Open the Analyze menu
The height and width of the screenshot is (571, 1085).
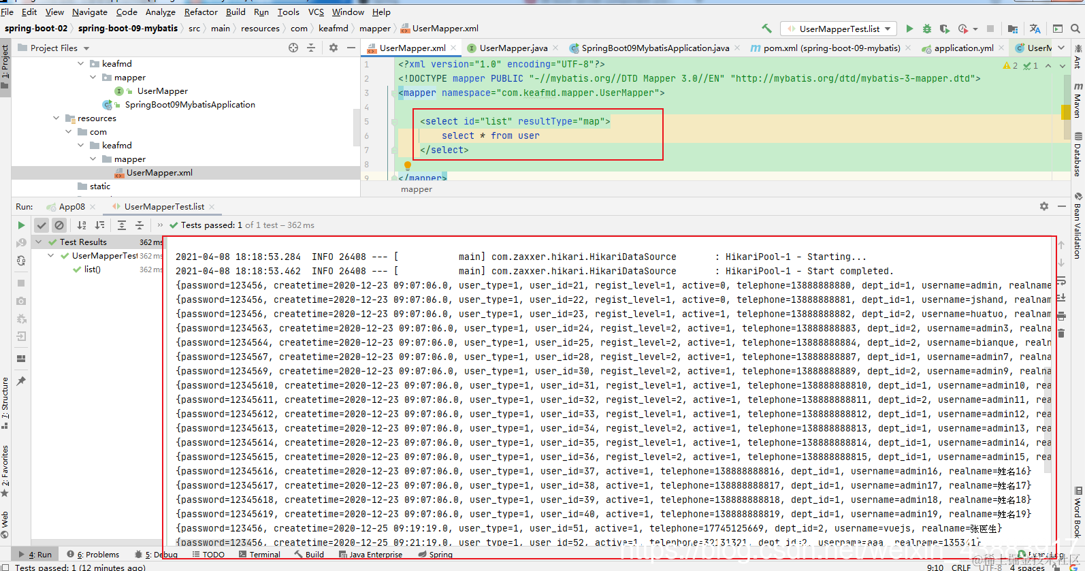[x=161, y=12]
